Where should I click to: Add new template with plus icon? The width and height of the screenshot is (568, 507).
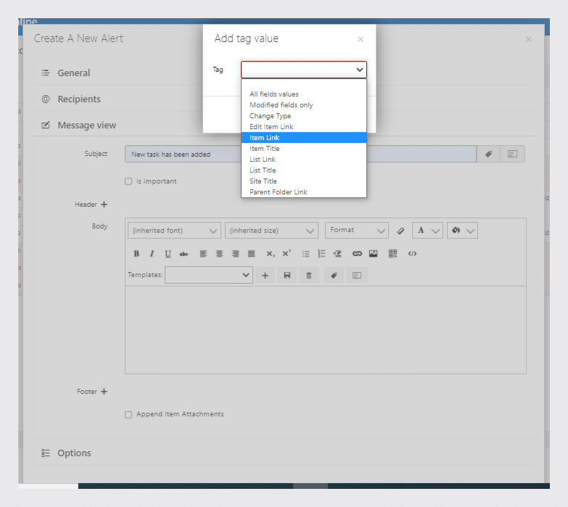click(266, 275)
